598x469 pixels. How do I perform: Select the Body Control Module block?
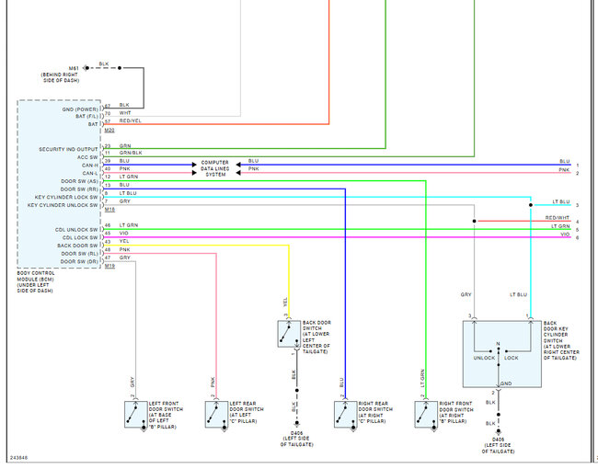(59, 184)
